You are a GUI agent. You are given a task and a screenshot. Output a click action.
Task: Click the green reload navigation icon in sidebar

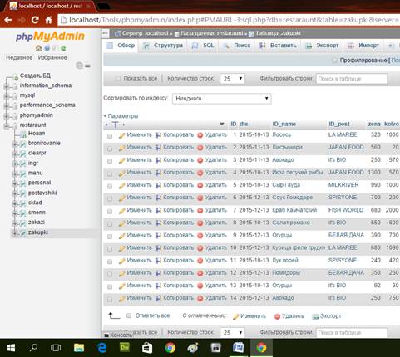tap(63, 48)
